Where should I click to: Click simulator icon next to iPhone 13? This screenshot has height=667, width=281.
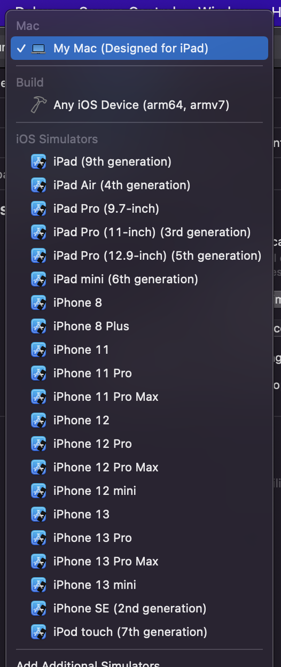38,514
